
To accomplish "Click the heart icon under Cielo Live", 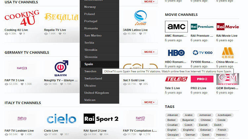I will pos(62,134).
